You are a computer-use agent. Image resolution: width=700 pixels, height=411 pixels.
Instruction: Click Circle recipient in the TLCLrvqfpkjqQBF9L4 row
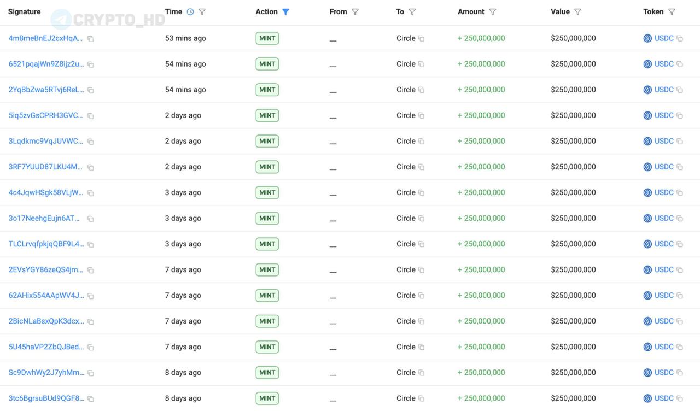(x=406, y=244)
